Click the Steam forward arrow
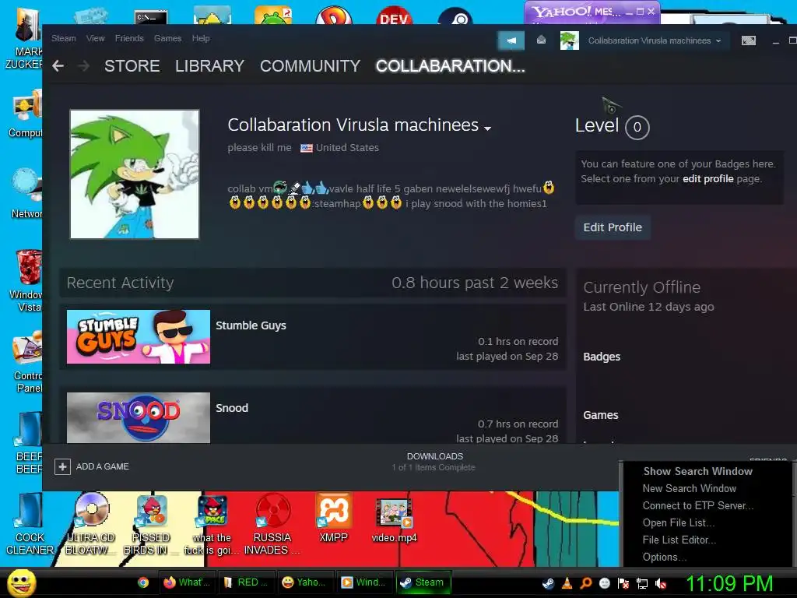 [83, 66]
